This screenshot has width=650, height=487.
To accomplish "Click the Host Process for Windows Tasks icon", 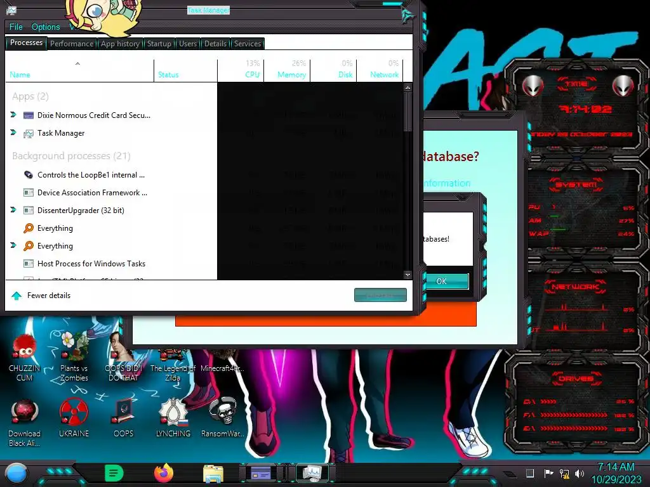I will [x=28, y=264].
